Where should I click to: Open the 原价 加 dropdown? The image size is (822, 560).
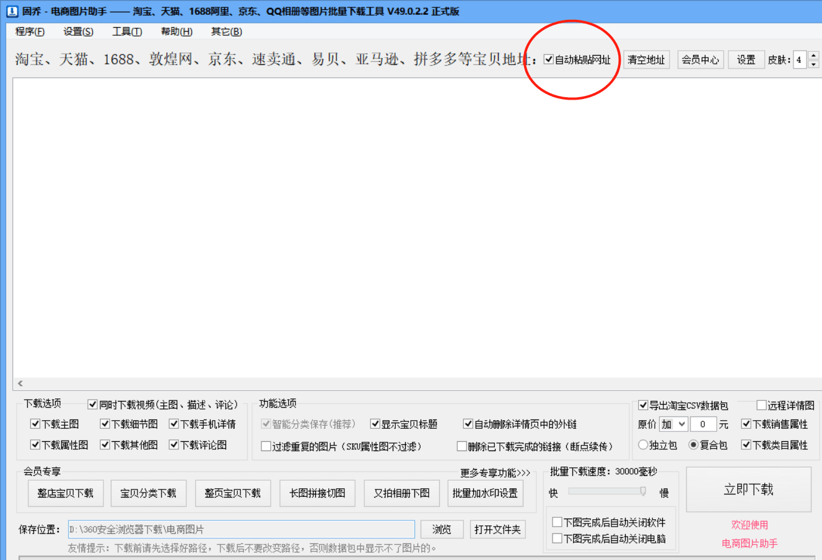[673, 424]
